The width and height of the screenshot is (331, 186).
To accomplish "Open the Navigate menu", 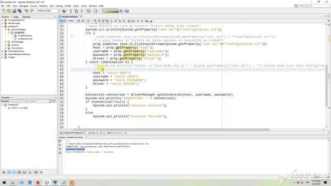I will 23,6.
